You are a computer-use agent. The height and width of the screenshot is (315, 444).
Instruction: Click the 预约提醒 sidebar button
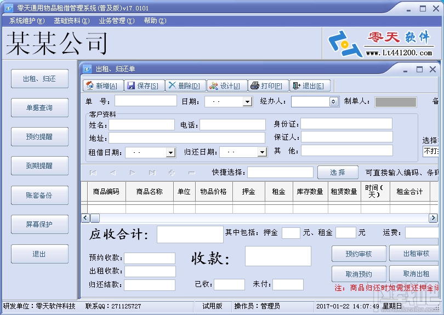(39, 137)
